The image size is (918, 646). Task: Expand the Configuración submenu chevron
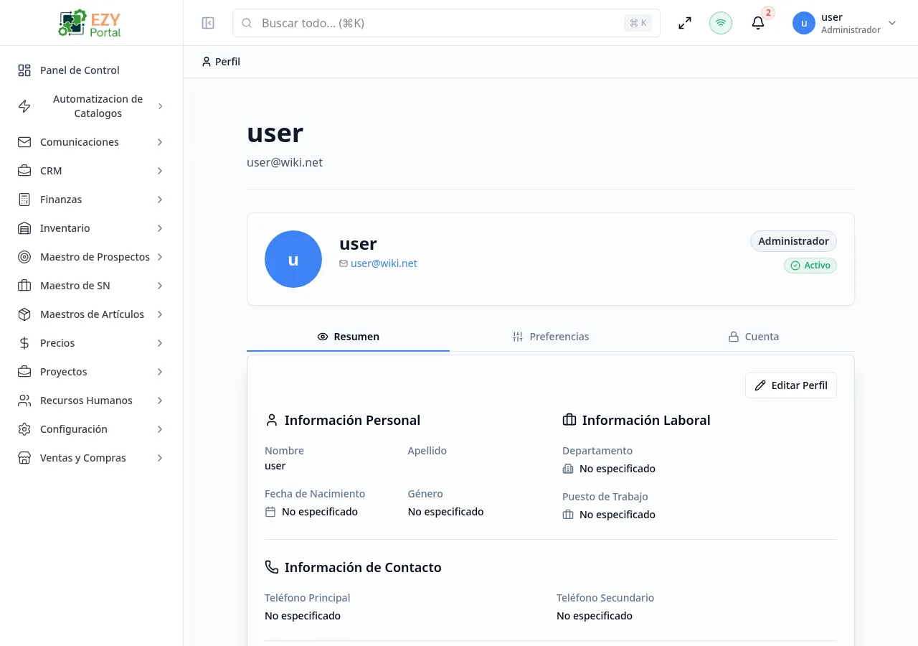[x=160, y=429]
